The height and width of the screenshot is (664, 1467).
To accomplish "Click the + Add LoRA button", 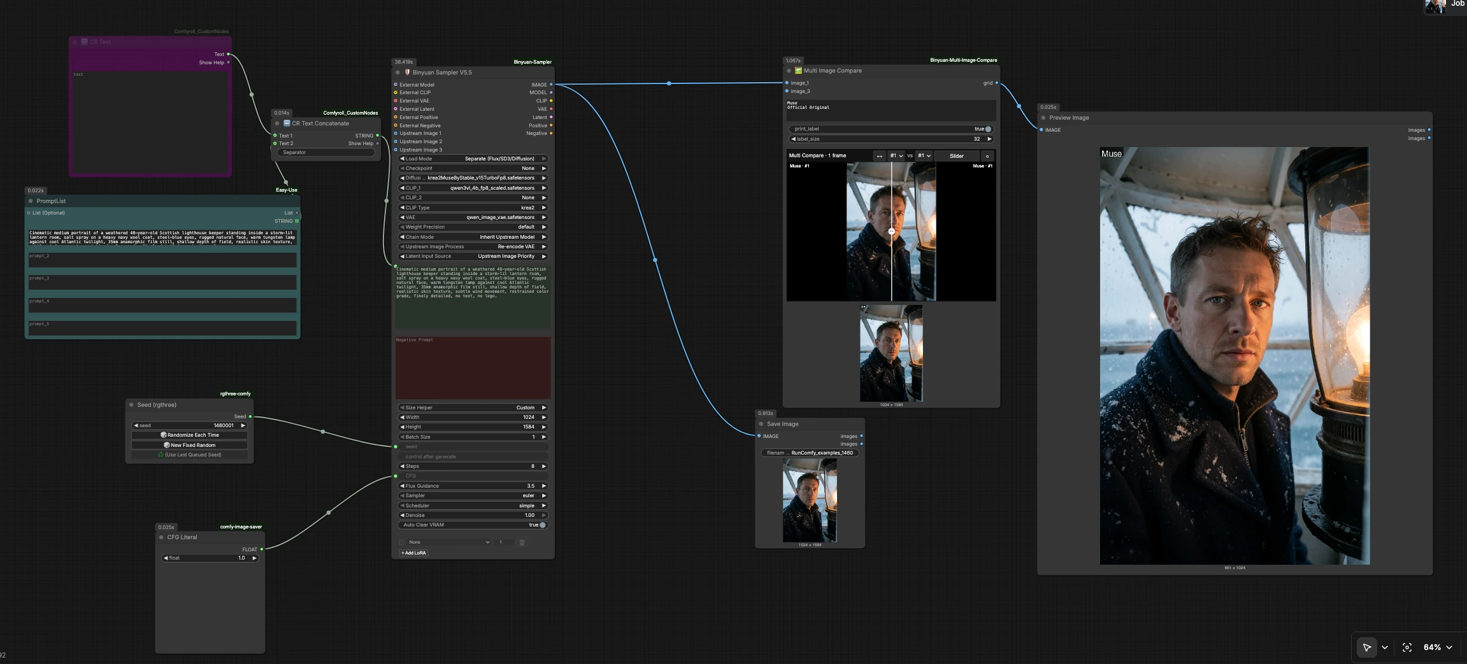I will (413, 553).
